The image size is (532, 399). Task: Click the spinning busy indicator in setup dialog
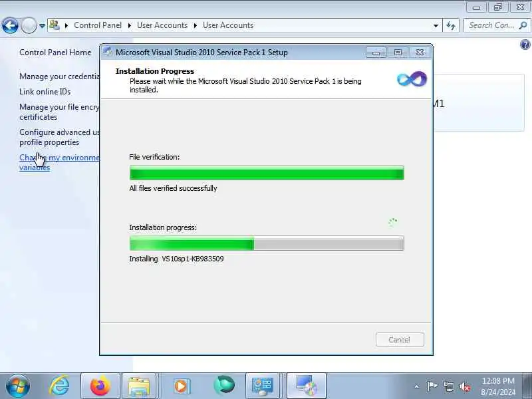click(393, 222)
